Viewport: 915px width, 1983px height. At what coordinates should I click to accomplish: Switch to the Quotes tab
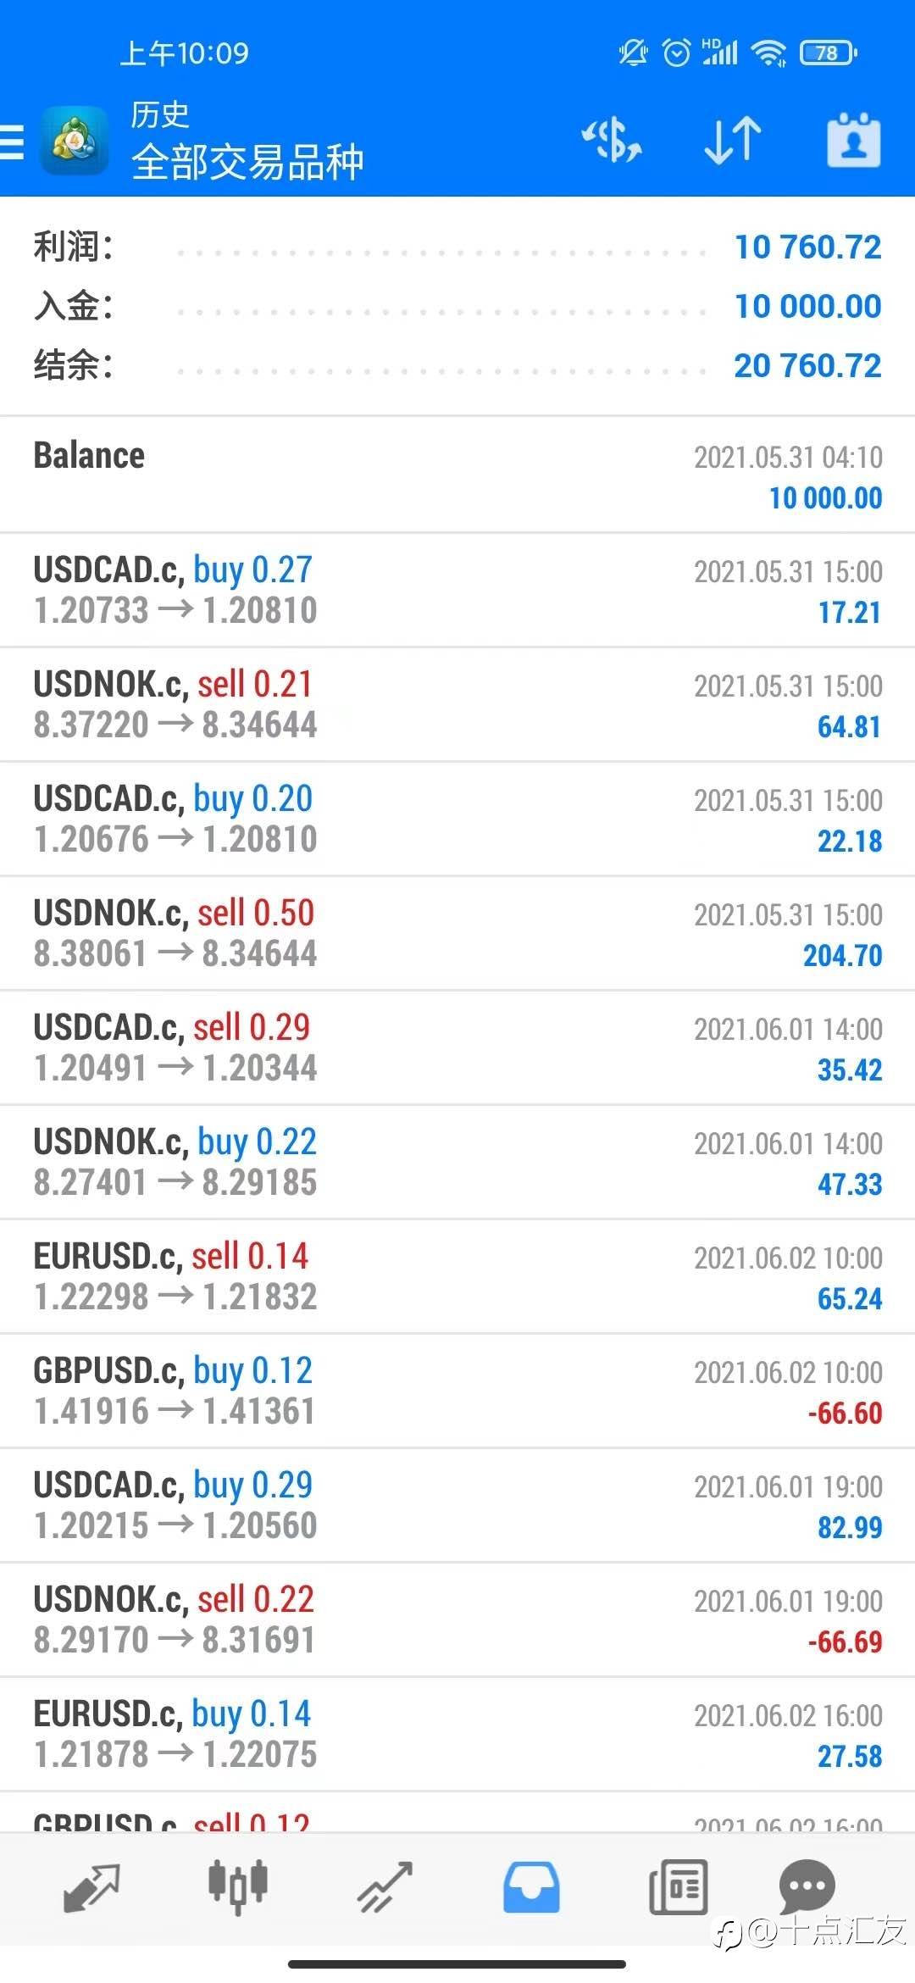click(91, 1888)
